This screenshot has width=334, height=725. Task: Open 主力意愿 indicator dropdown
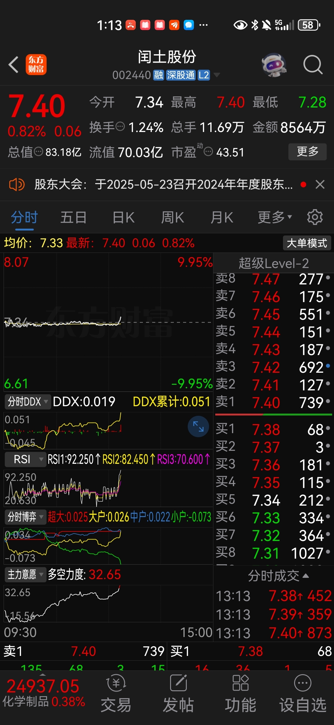(25, 574)
